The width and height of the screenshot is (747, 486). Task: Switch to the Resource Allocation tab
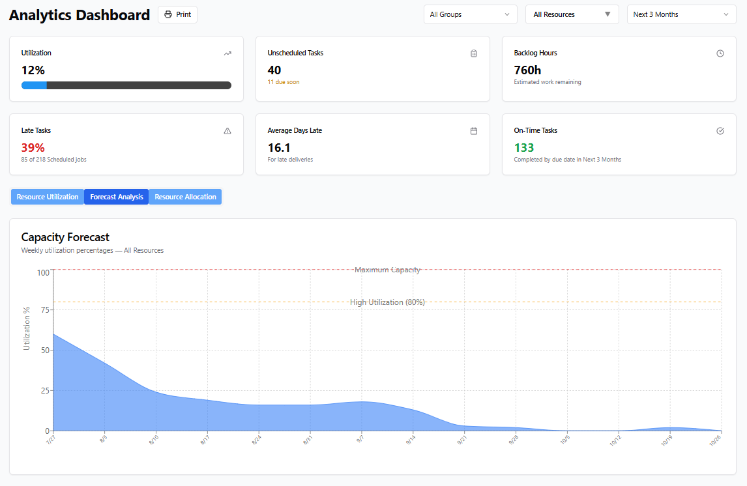(185, 197)
